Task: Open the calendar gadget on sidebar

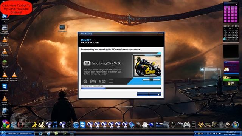Action: pyautogui.click(x=231, y=34)
